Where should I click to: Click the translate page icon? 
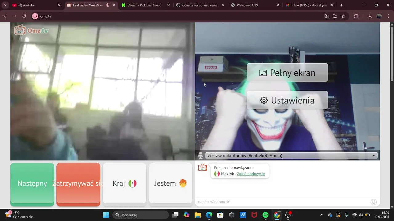(x=327, y=16)
